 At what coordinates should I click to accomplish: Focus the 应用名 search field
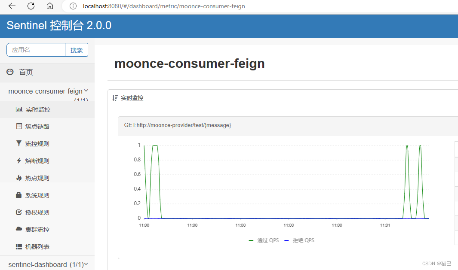tap(36, 50)
